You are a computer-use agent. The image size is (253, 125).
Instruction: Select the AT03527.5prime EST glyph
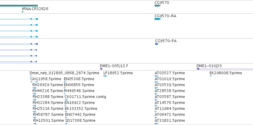point(156,76)
